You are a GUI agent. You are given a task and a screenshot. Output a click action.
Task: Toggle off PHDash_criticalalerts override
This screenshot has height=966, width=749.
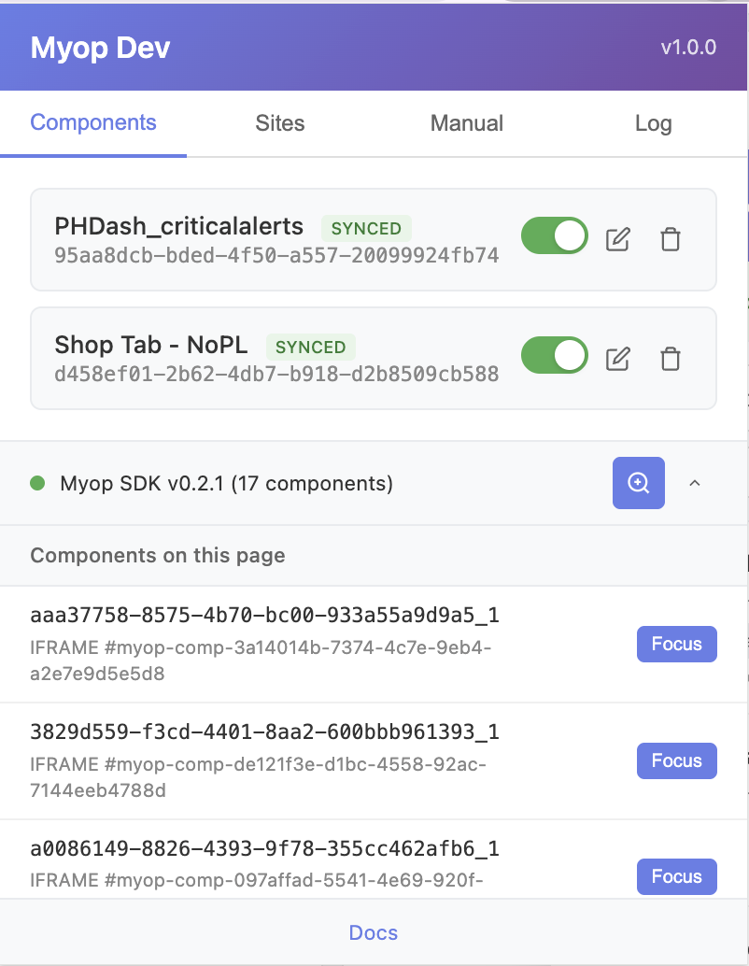click(554, 236)
